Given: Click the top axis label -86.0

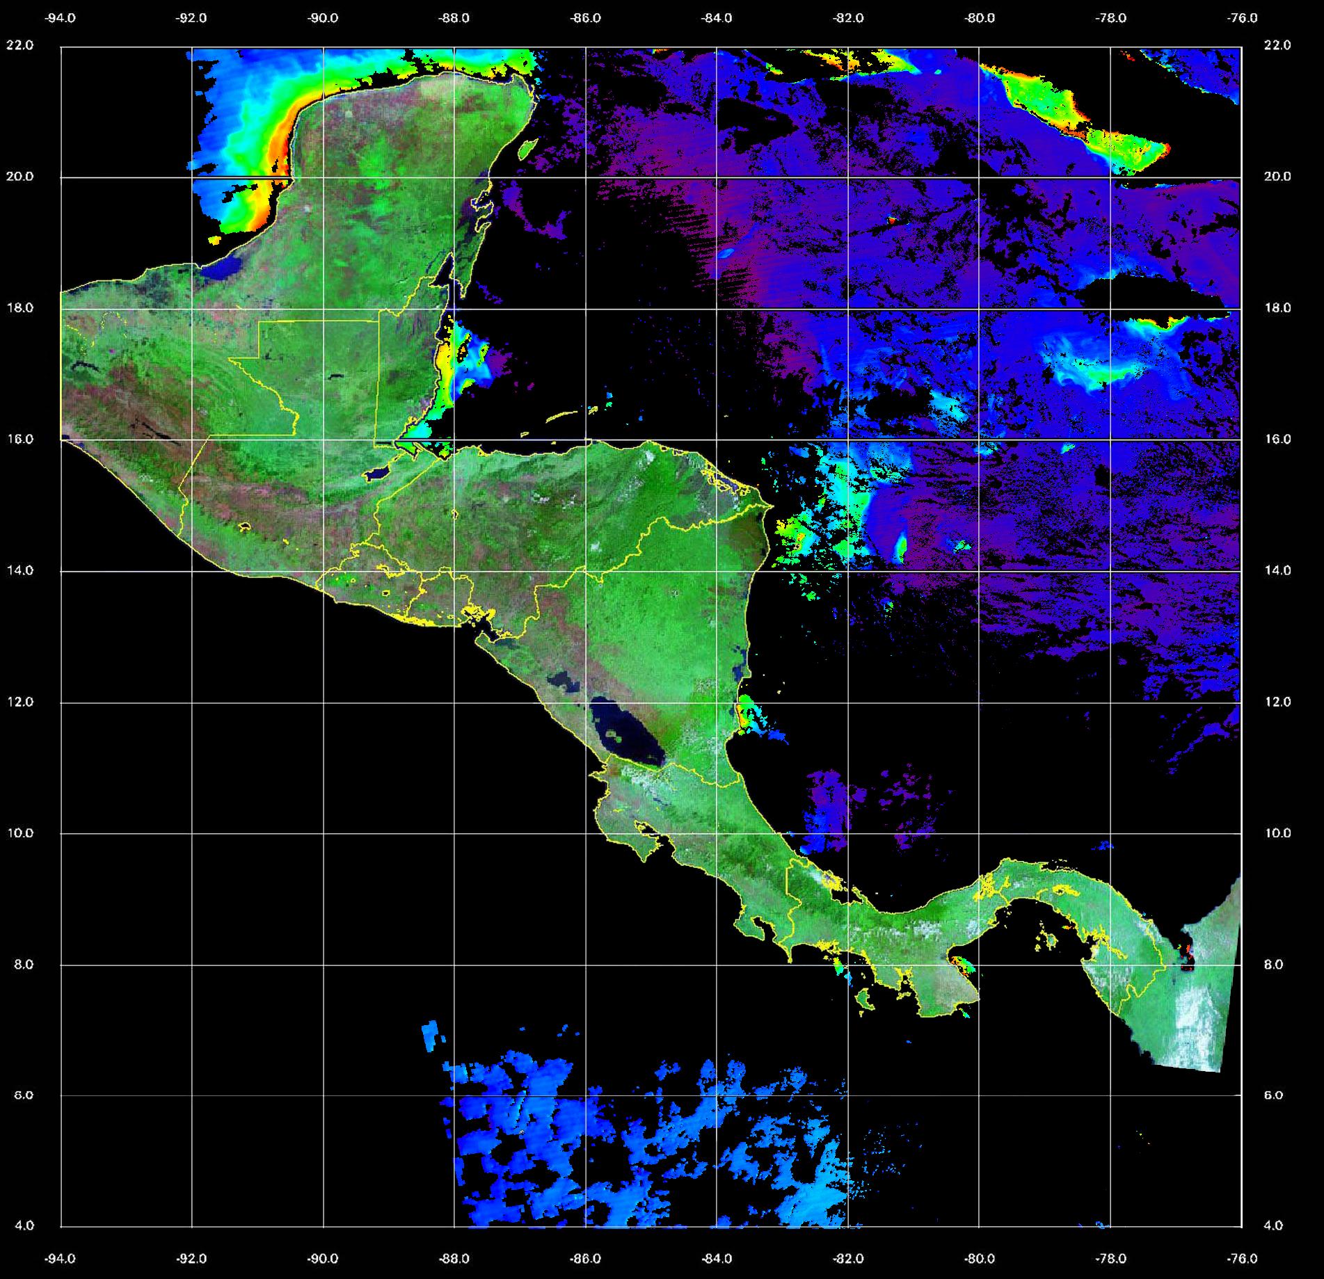Looking at the screenshot, I should (x=585, y=18).
